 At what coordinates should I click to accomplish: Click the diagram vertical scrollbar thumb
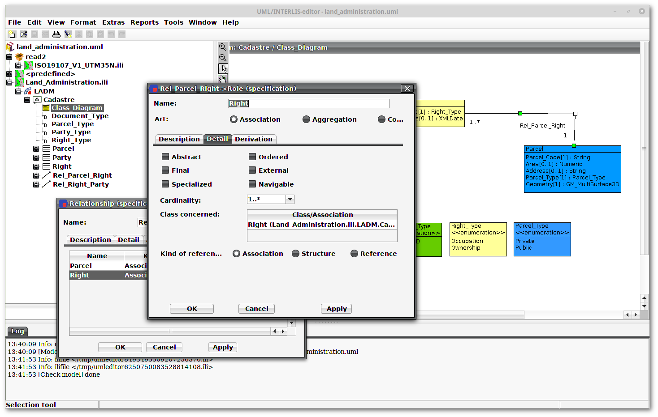644,149
